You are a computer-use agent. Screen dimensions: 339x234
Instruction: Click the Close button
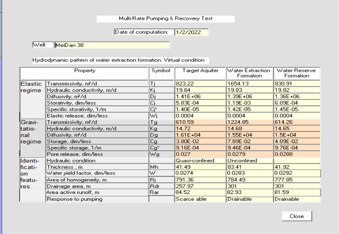(297, 216)
